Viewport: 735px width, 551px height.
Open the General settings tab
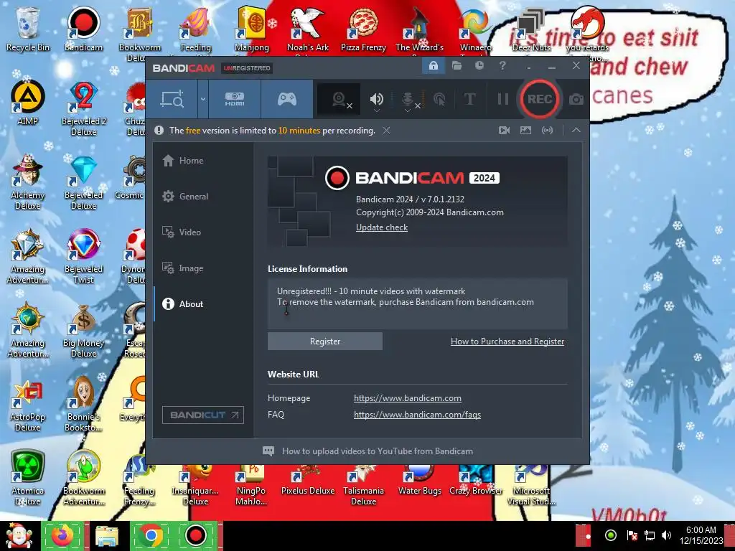204,197
